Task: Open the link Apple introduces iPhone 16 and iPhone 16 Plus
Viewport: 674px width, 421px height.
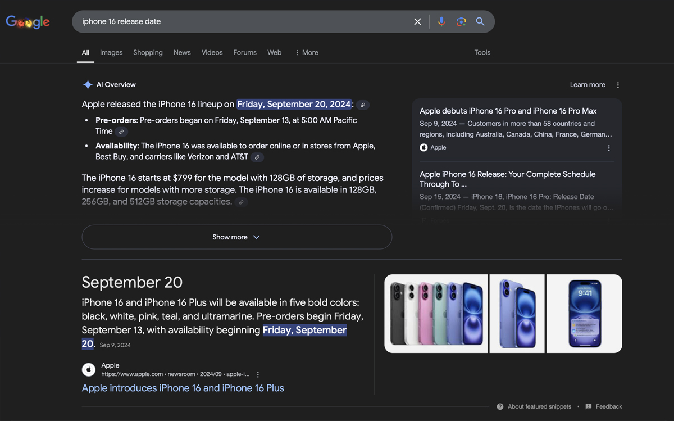Action: pyautogui.click(x=183, y=388)
